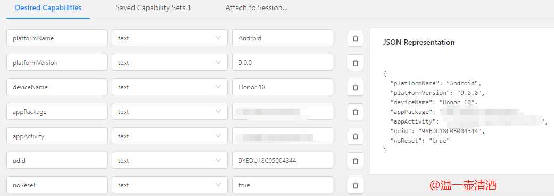Delete the platformName capability row

pos(355,38)
